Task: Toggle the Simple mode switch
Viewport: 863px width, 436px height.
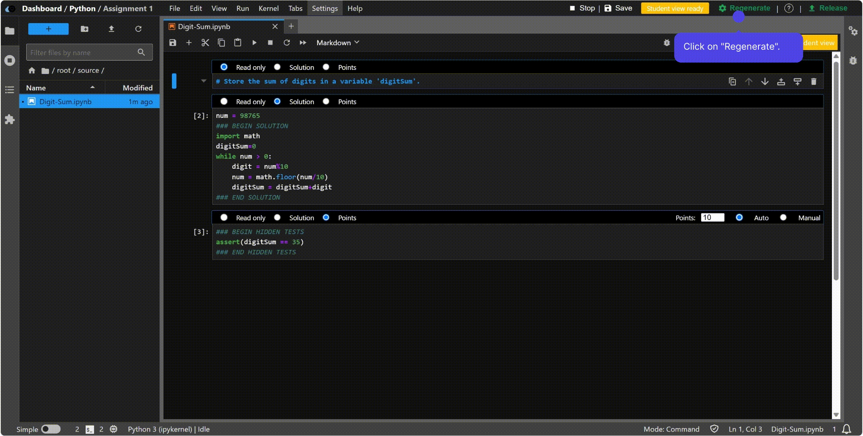Action: pos(51,429)
